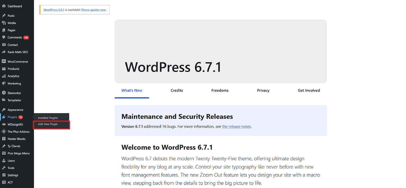Image resolution: width=406 pixels, height=188 pixels.
Task: Click the ACF sidebar icon
Action: tap(4, 182)
